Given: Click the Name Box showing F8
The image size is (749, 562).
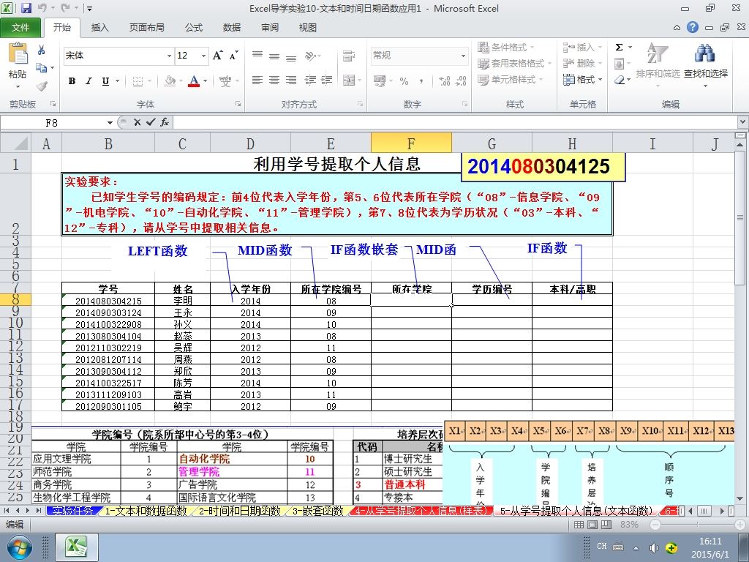Looking at the screenshot, I should coord(52,123).
